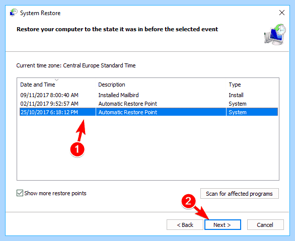The width and height of the screenshot is (295, 241).
Task: Cancel the System Restore wizard
Action: tap(265, 224)
